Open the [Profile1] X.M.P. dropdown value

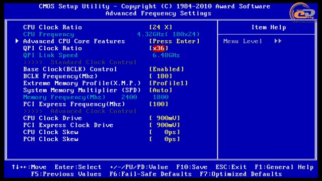coord(169,83)
